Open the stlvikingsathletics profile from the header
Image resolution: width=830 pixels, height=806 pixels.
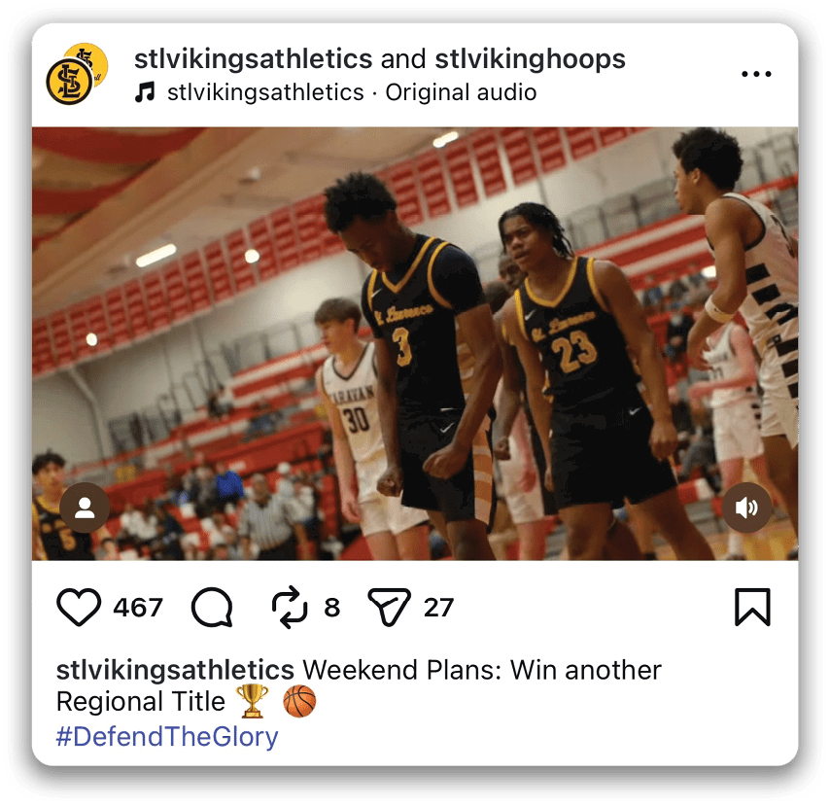tap(253, 58)
